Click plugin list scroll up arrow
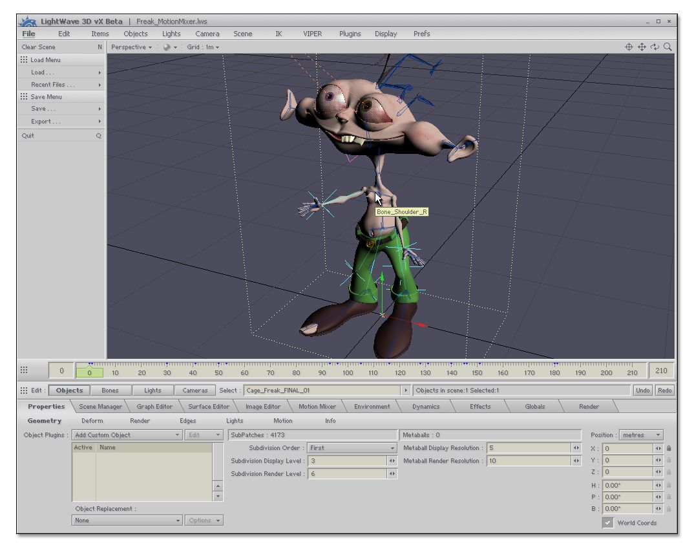The width and height of the screenshot is (694, 547). point(218,486)
